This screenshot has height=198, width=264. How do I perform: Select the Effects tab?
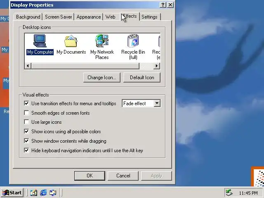[x=130, y=16]
